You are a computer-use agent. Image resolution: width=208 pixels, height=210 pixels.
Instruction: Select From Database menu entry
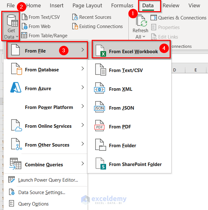pos(46,69)
